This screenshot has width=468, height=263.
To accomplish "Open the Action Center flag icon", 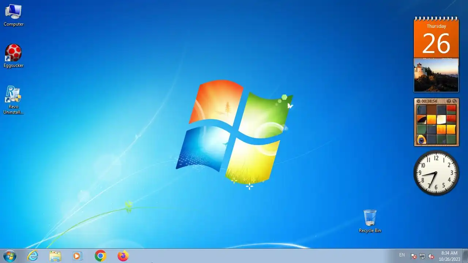I will [x=414, y=256].
